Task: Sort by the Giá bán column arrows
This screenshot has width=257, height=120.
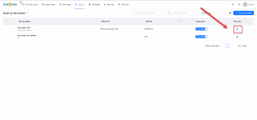Action: click(179, 22)
